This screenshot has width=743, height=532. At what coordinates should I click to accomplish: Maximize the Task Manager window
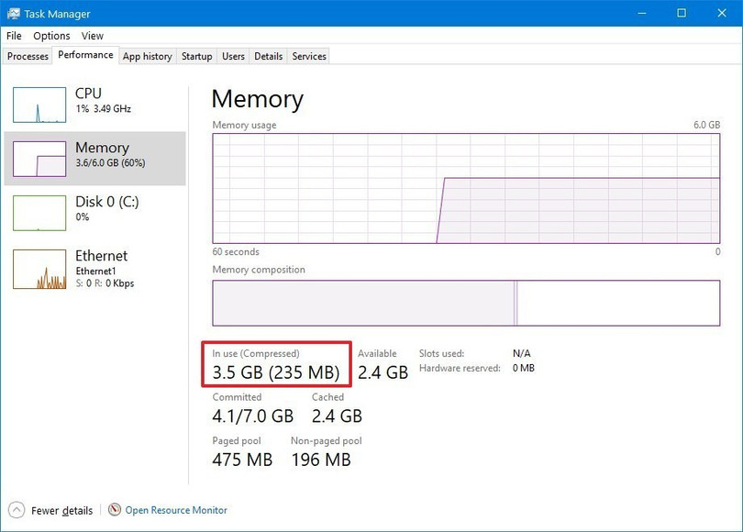tap(682, 14)
